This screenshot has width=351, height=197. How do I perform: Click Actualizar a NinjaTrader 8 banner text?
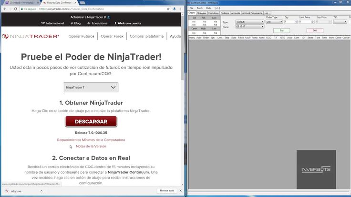point(88,17)
